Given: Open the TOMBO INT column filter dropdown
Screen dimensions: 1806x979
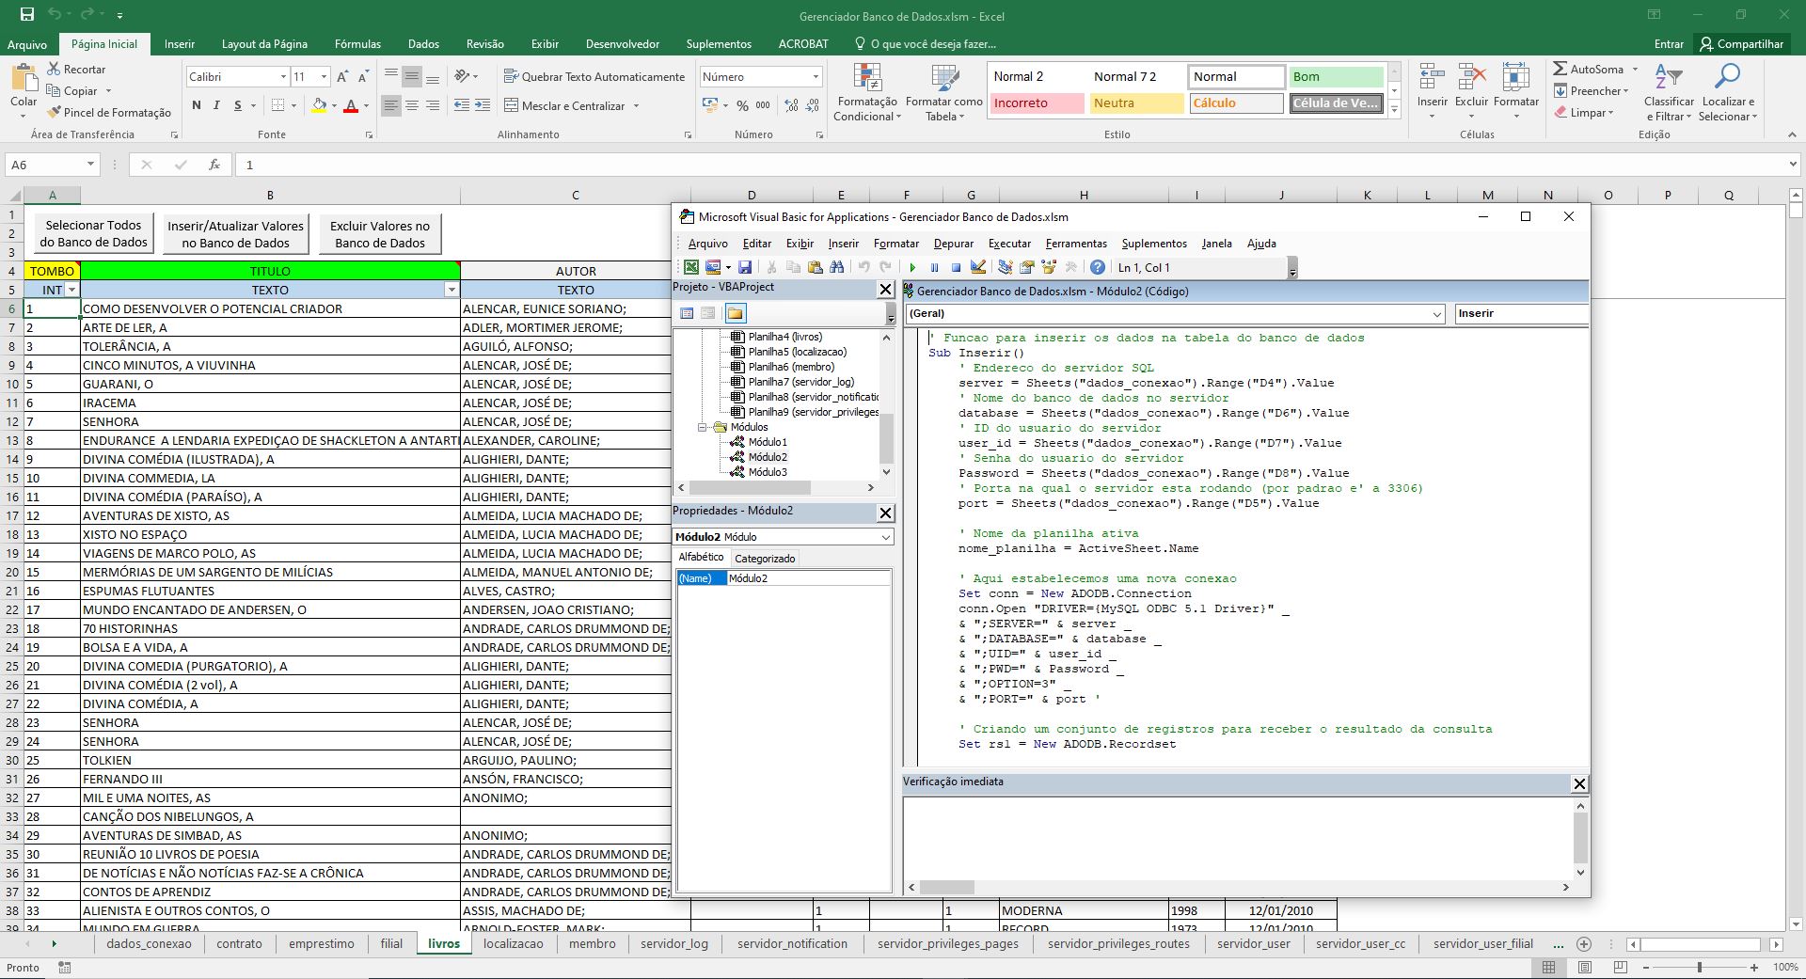Looking at the screenshot, I should pos(71,290).
